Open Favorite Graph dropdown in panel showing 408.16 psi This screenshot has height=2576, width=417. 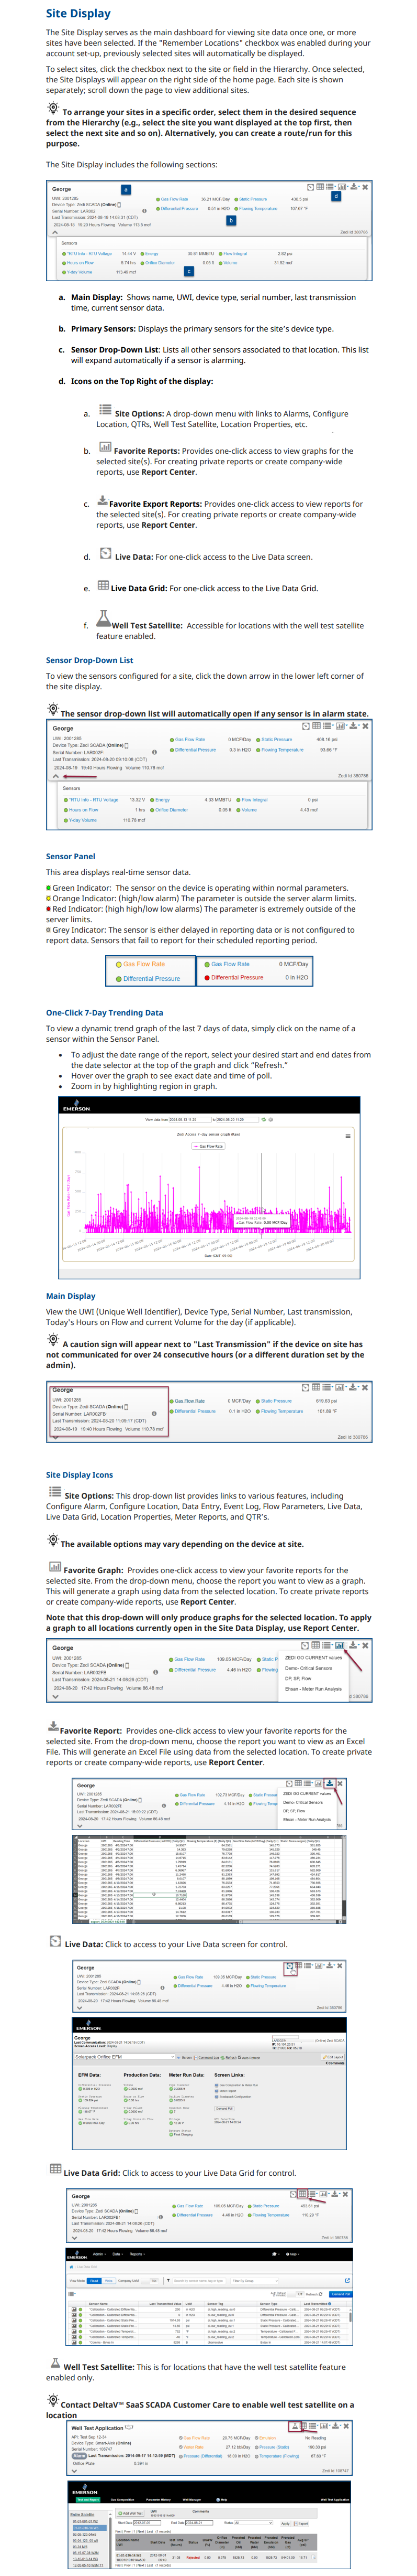[x=341, y=726]
